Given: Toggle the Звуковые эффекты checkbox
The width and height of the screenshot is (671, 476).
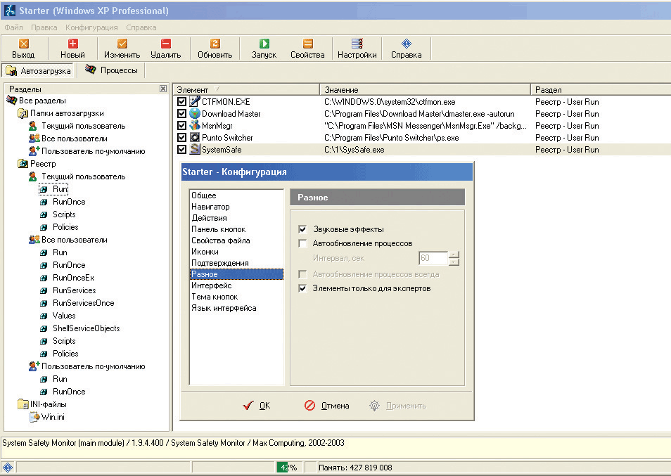Looking at the screenshot, I should [x=302, y=229].
